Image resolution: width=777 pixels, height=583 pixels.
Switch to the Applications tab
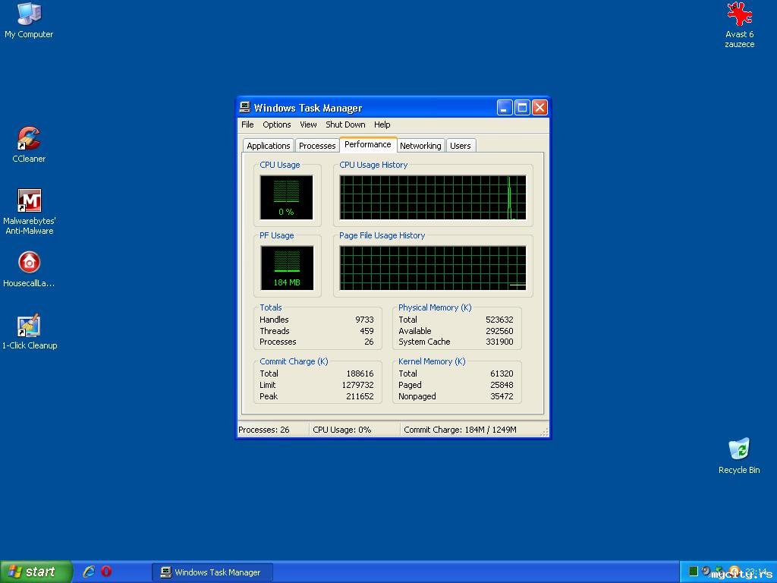[268, 145]
